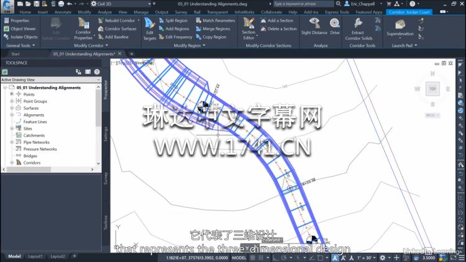Click the Home view icon on the navigation bar

[460, 165]
